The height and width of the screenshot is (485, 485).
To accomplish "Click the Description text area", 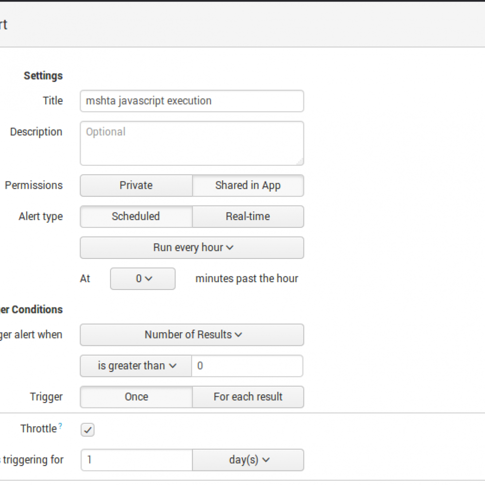I will [x=192, y=144].
